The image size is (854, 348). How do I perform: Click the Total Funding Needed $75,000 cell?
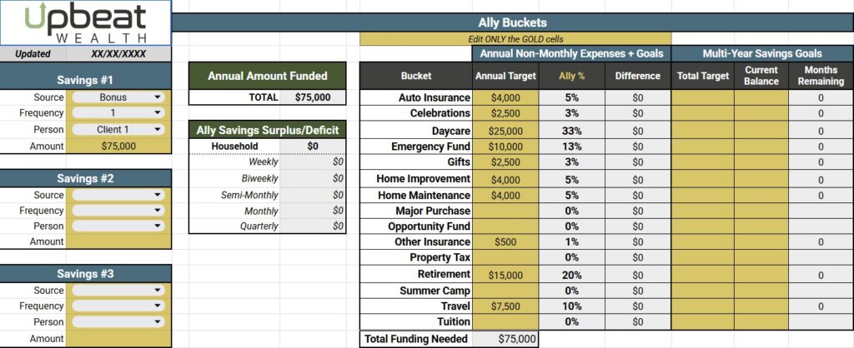[505, 339]
